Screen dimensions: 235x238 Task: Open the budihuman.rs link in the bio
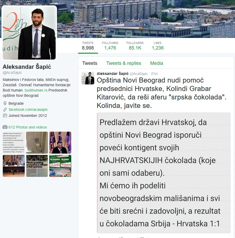[x=36, y=90]
